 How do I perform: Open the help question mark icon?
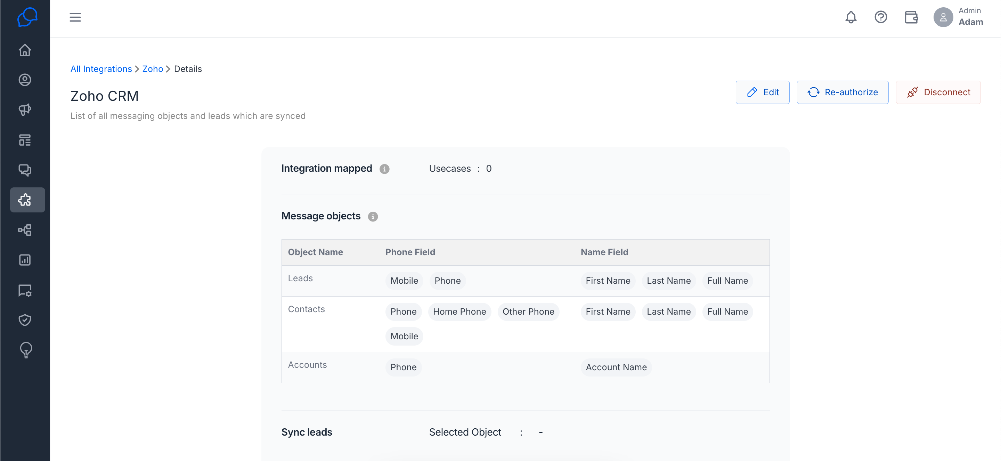pos(880,17)
